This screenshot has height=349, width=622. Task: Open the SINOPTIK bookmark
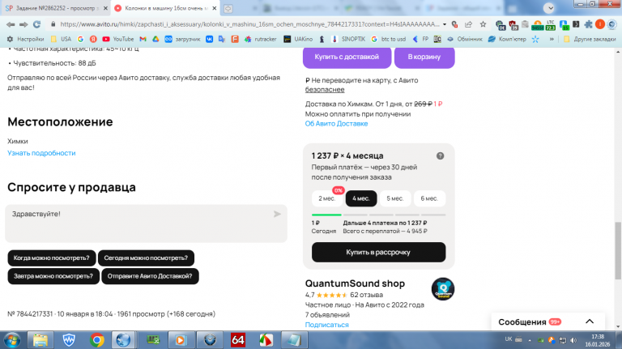coord(348,39)
